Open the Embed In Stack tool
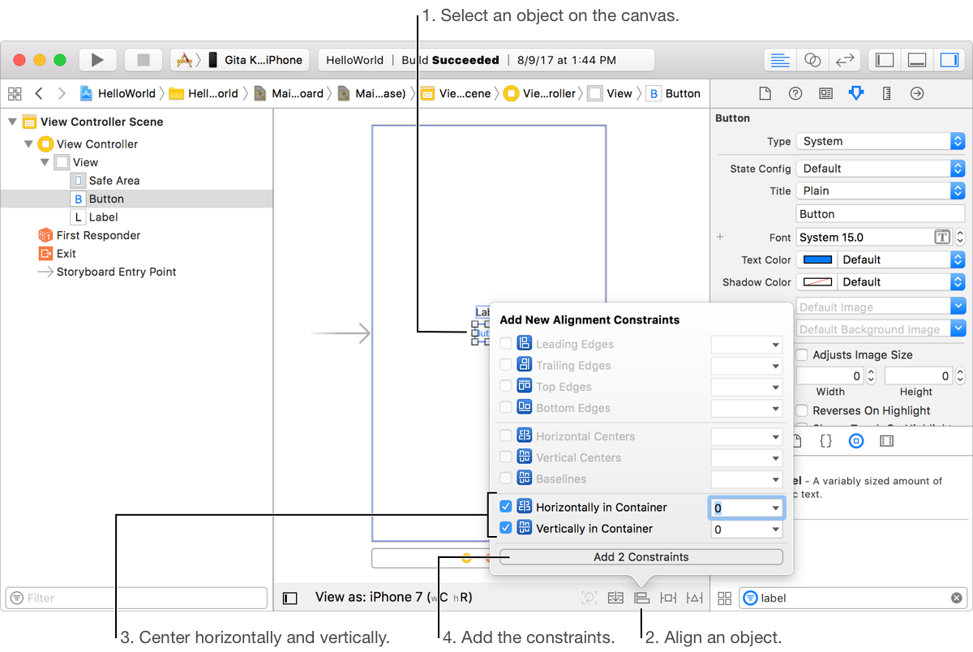This screenshot has height=652, width=973. [x=615, y=598]
